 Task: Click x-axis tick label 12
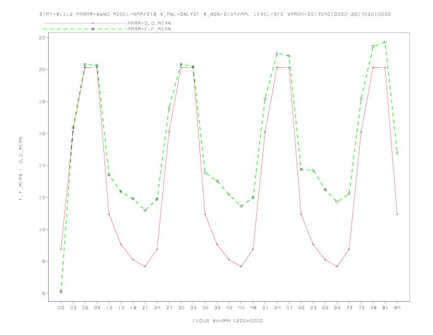tap(109, 308)
